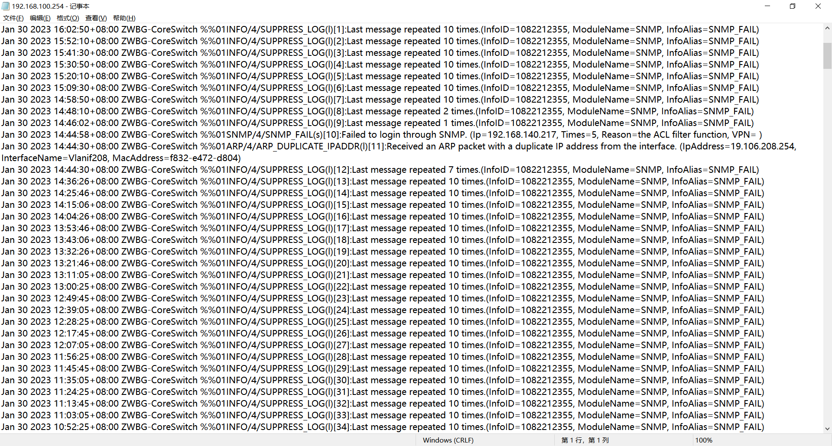Viewport: 832px width, 446px height.
Task: Click the scroll down arrow of vertical scrollbar
Action: point(827,429)
